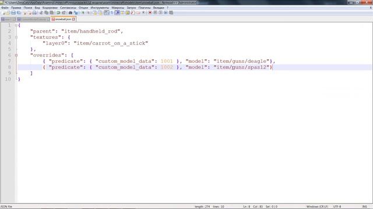Open Find with the binoculars icon
Screen dimensions: 373x209
71,13
